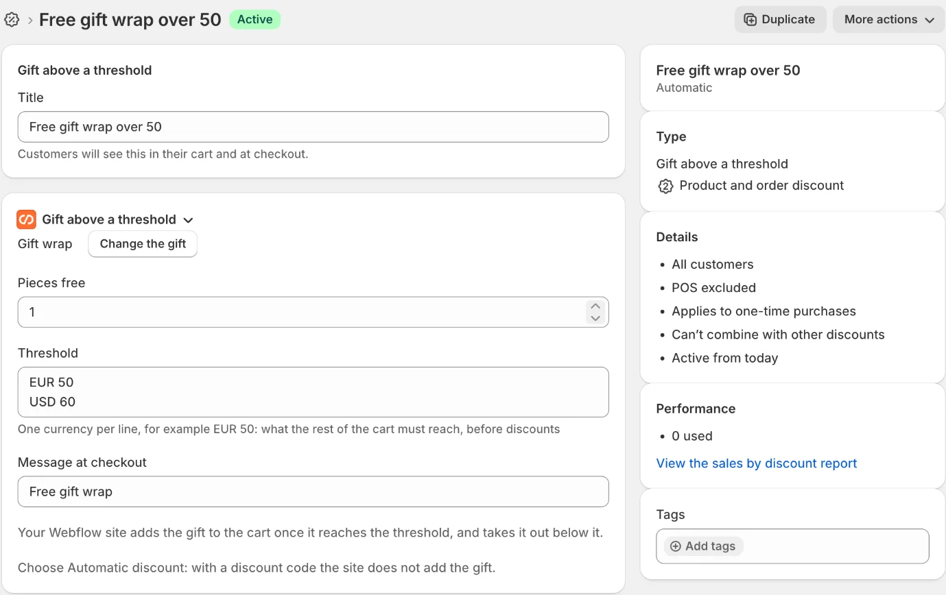This screenshot has width=946, height=595.
Task: Click the 'All customers' detail line
Action: point(712,265)
